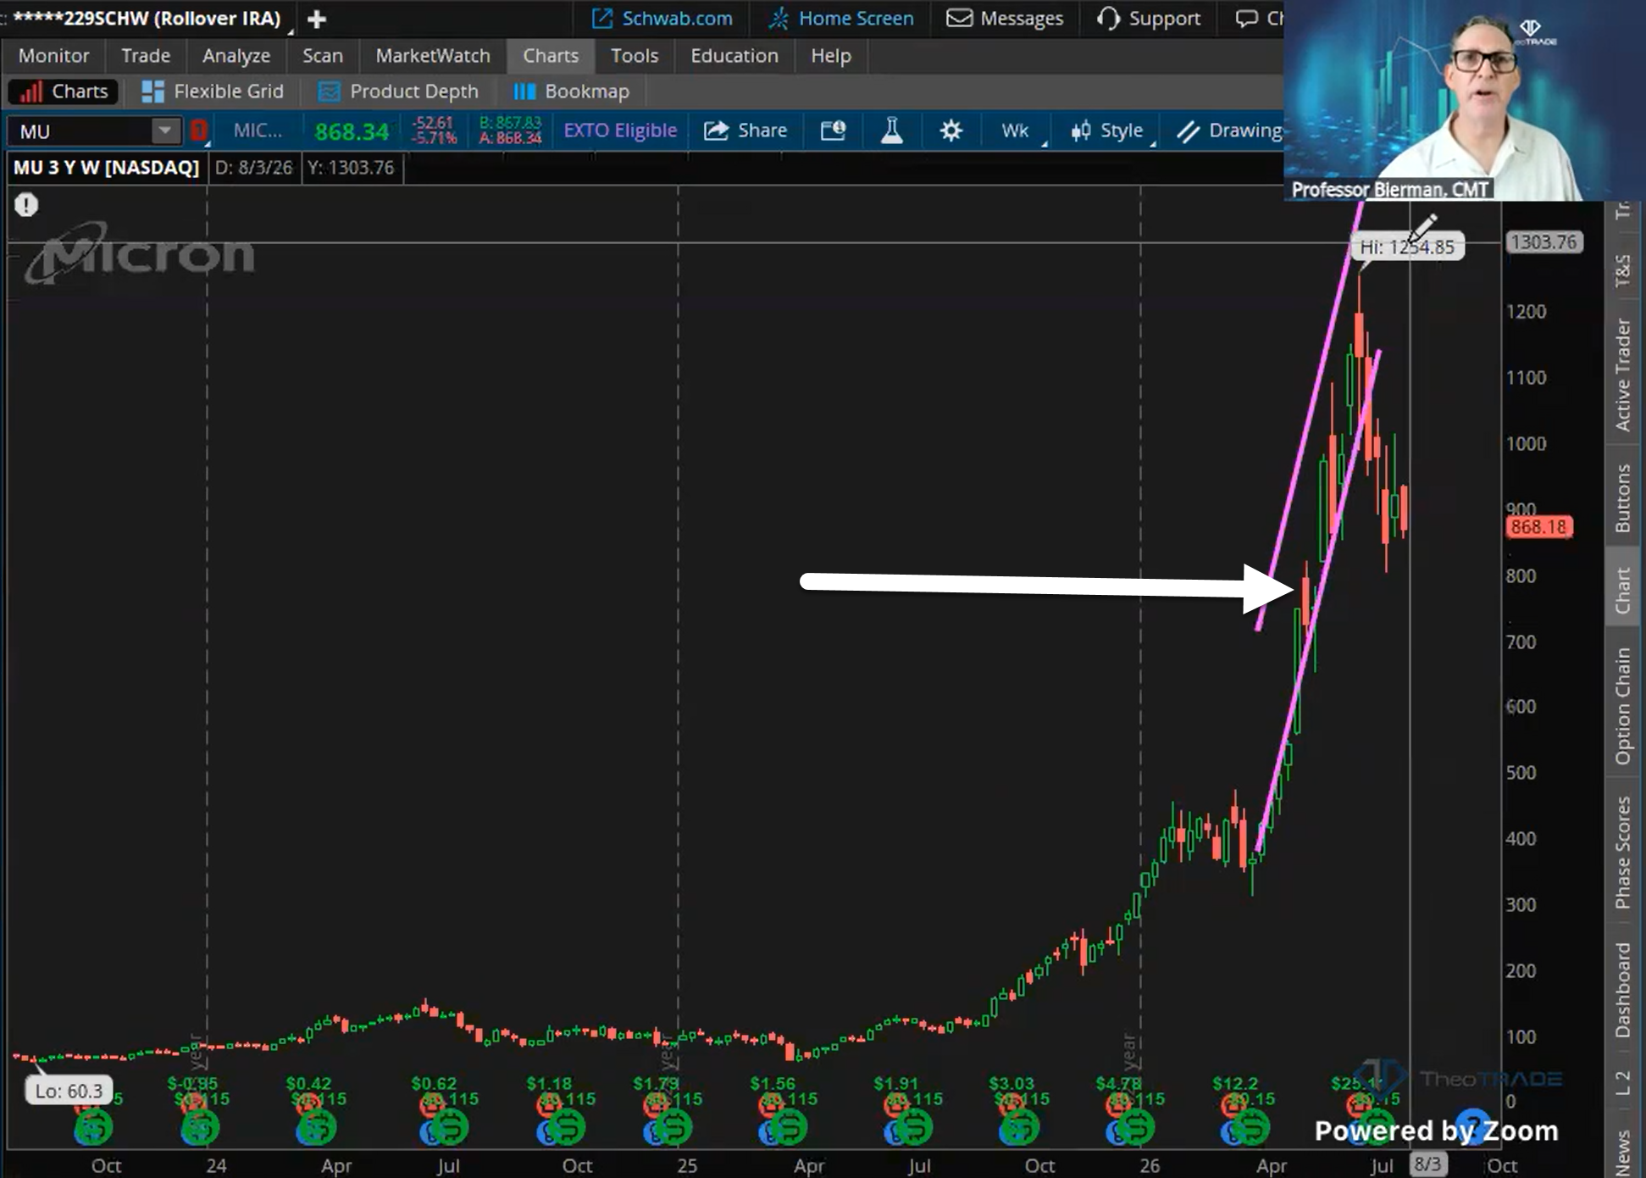Image resolution: width=1646 pixels, height=1178 pixels.
Task: Open Support
Action: (x=1149, y=19)
